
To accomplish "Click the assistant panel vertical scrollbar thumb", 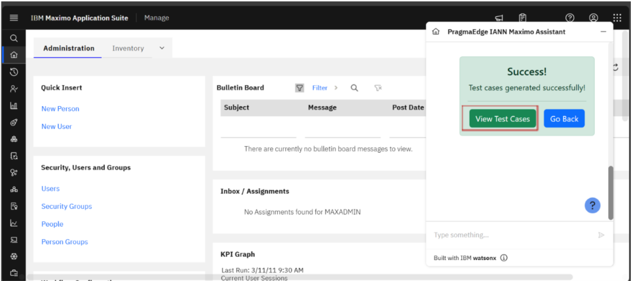I will click(x=611, y=193).
